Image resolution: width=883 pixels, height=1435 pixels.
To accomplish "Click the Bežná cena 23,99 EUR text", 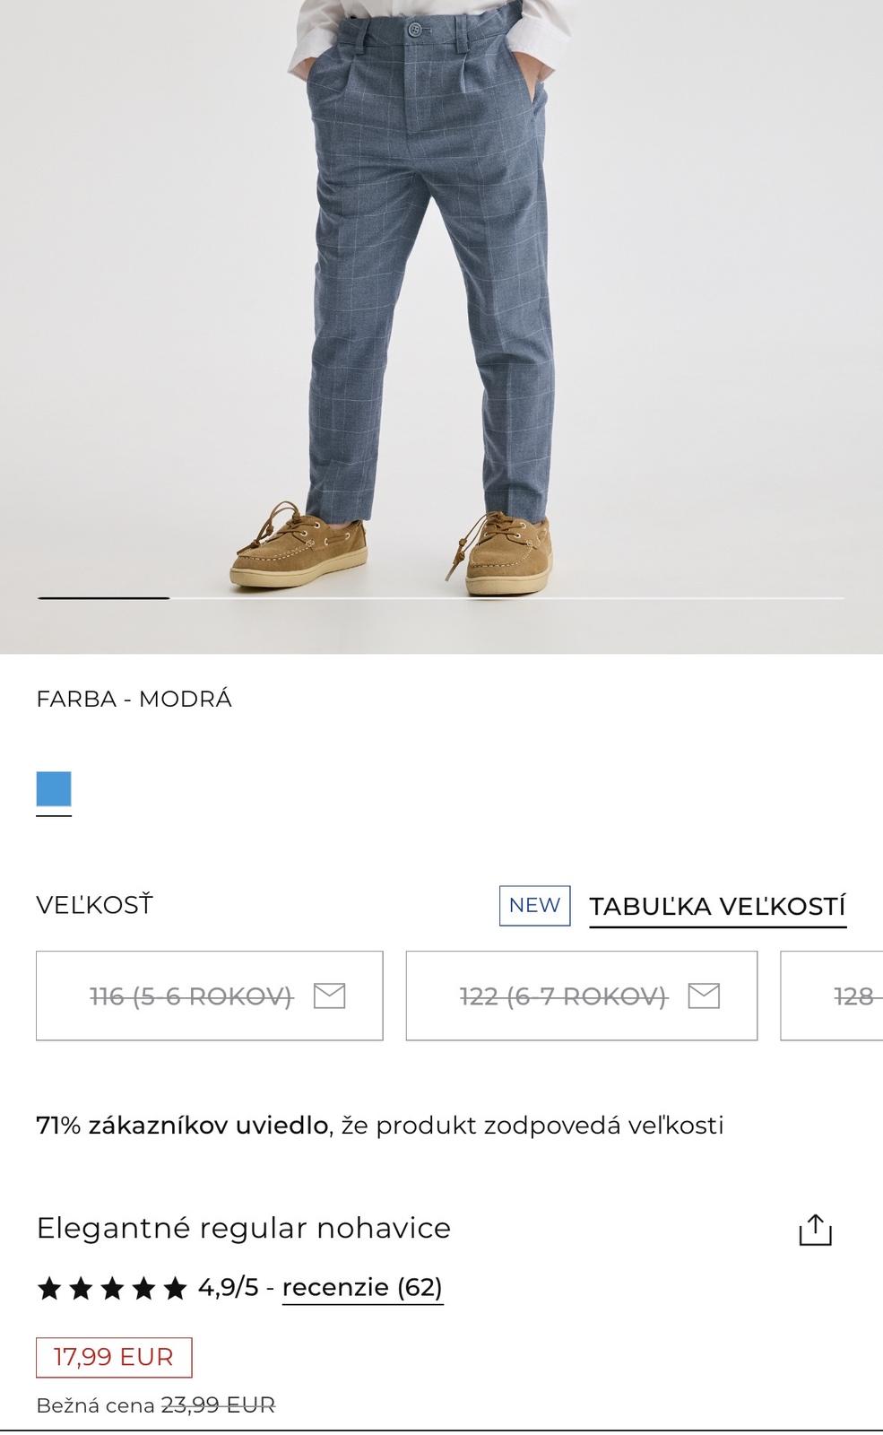I will click(156, 1405).
